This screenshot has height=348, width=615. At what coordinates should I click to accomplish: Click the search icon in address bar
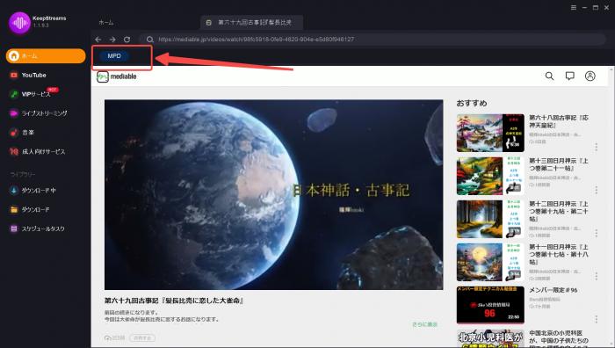(150, 40)
